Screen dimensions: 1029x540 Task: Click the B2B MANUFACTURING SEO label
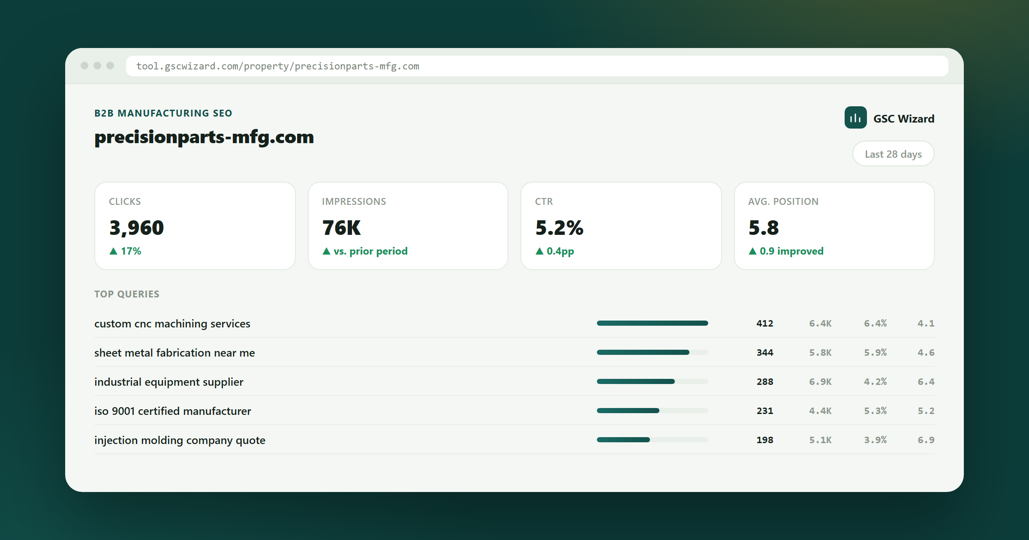click(x=163, y=113)
